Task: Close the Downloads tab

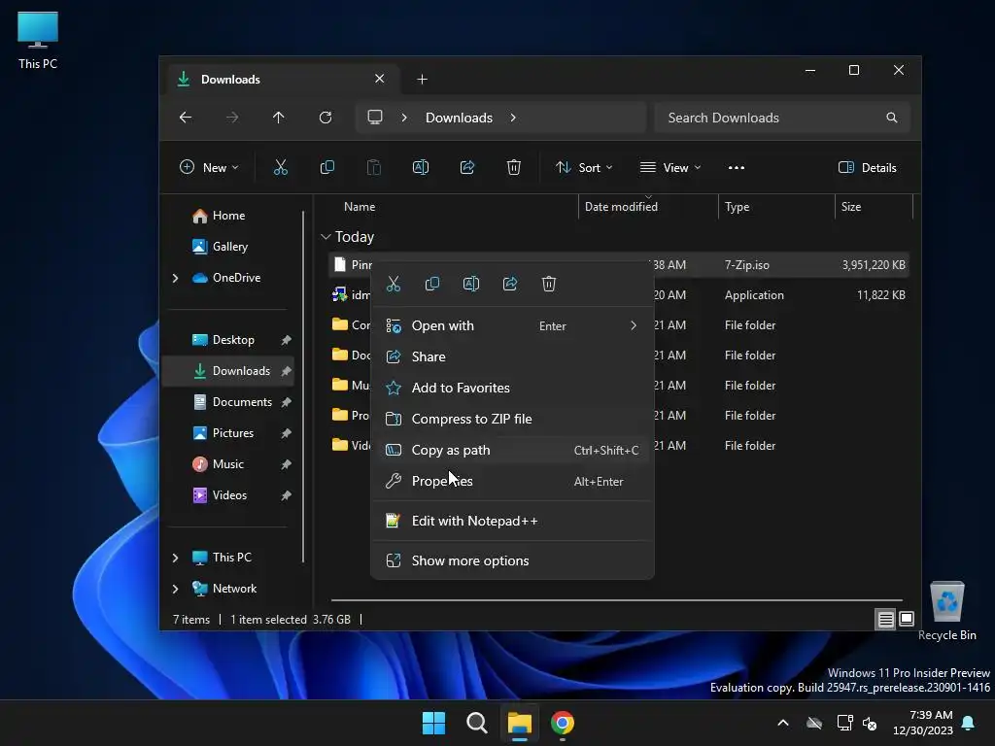Action: [380, 79]
